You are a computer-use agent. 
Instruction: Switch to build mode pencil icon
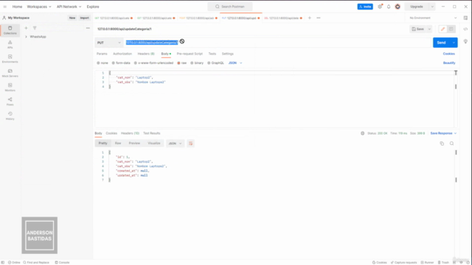[x=442, y=29]
